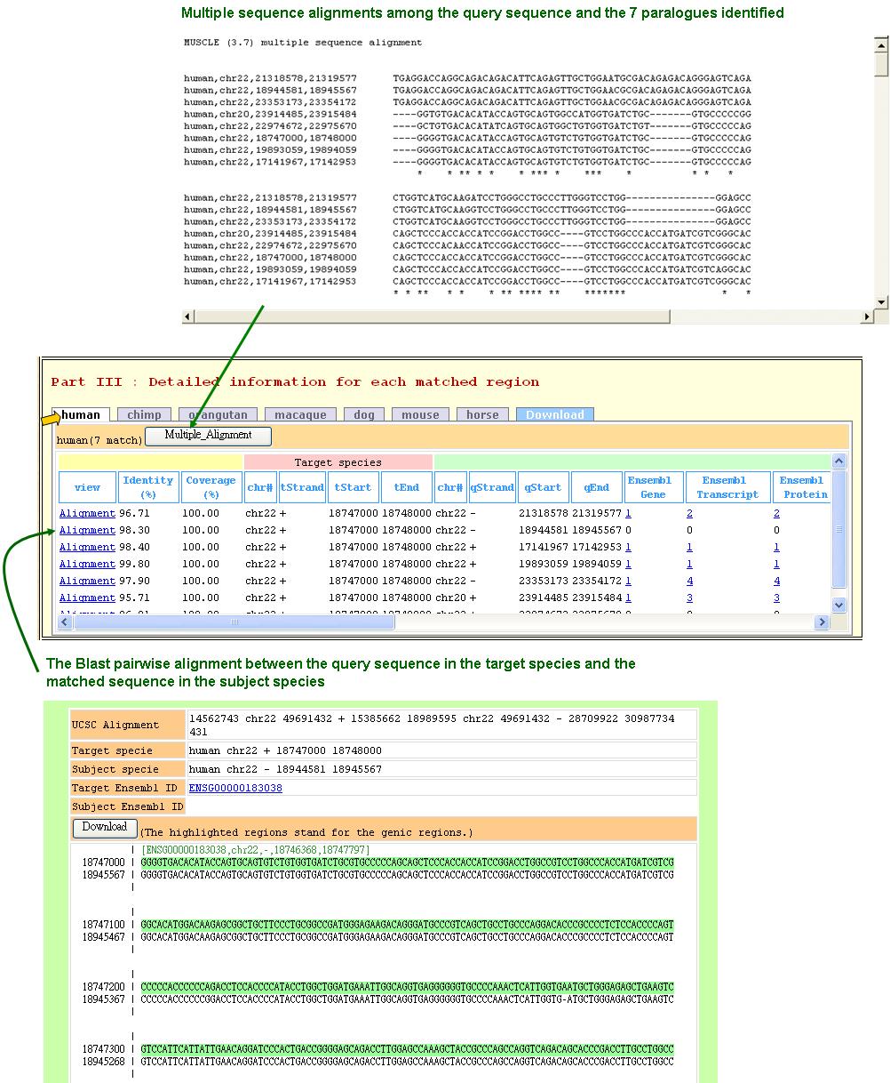Open Alignment link for 97.90 identity row
Image resolution: width=890 pixels, height=1083 pixels.
tap(87, 582)
